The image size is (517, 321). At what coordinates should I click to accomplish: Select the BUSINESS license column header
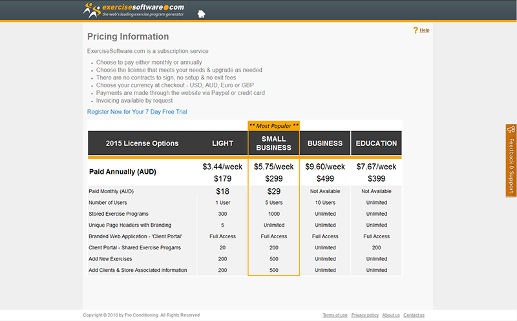(325, 143)
